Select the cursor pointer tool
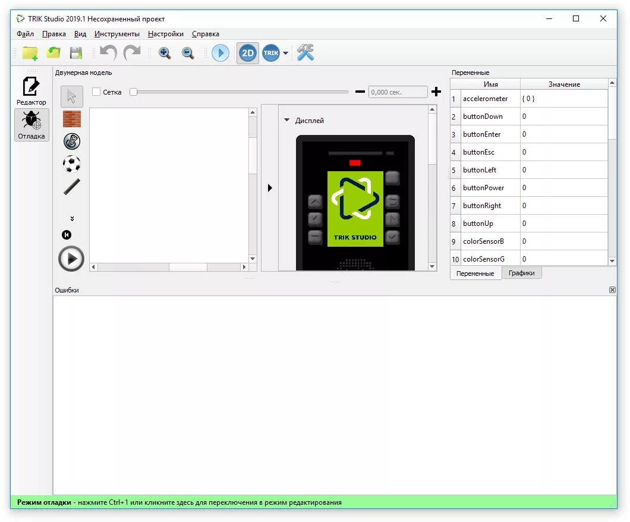This screenshot has height=522, width=630. click(x=72, y=96)
